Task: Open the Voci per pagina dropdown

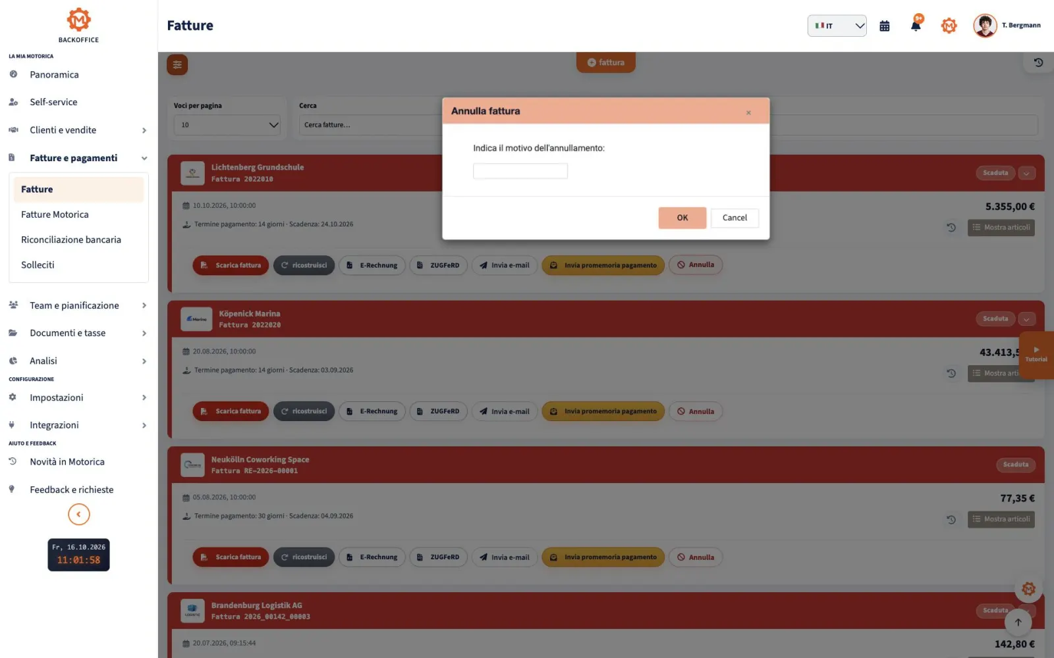Action: pyautogui.click(x=227, y=125)
